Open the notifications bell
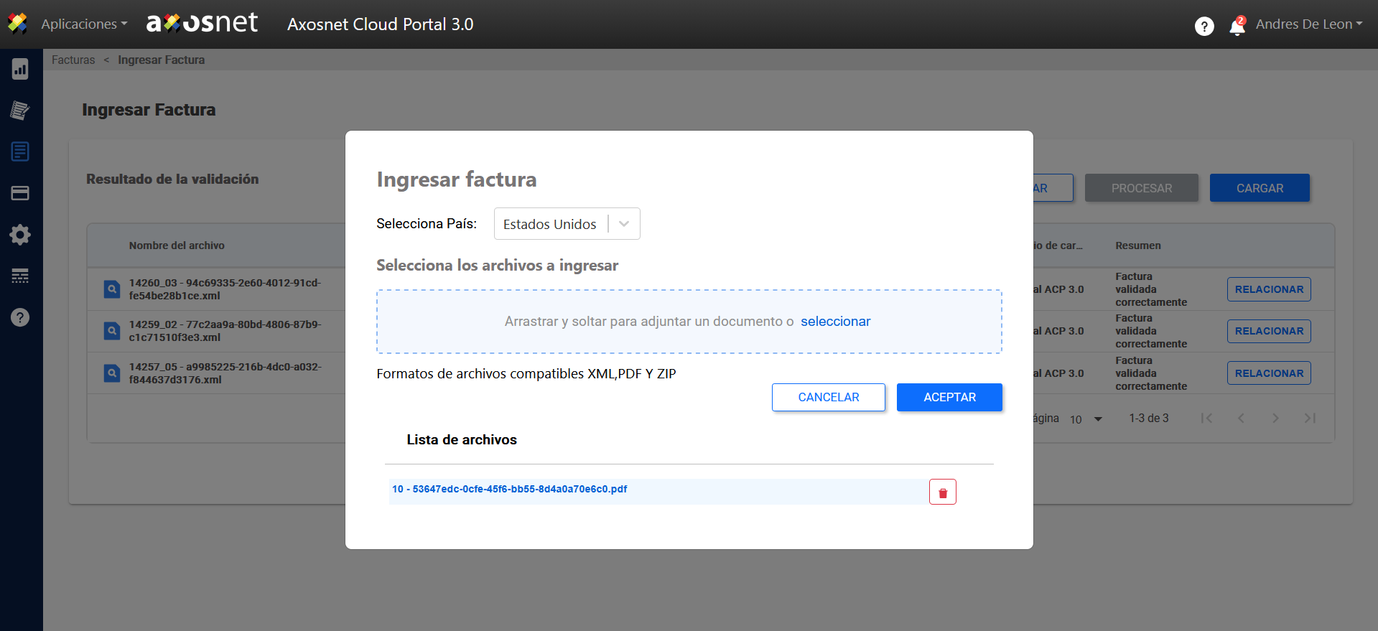1378x631 pixels. 1237,26
